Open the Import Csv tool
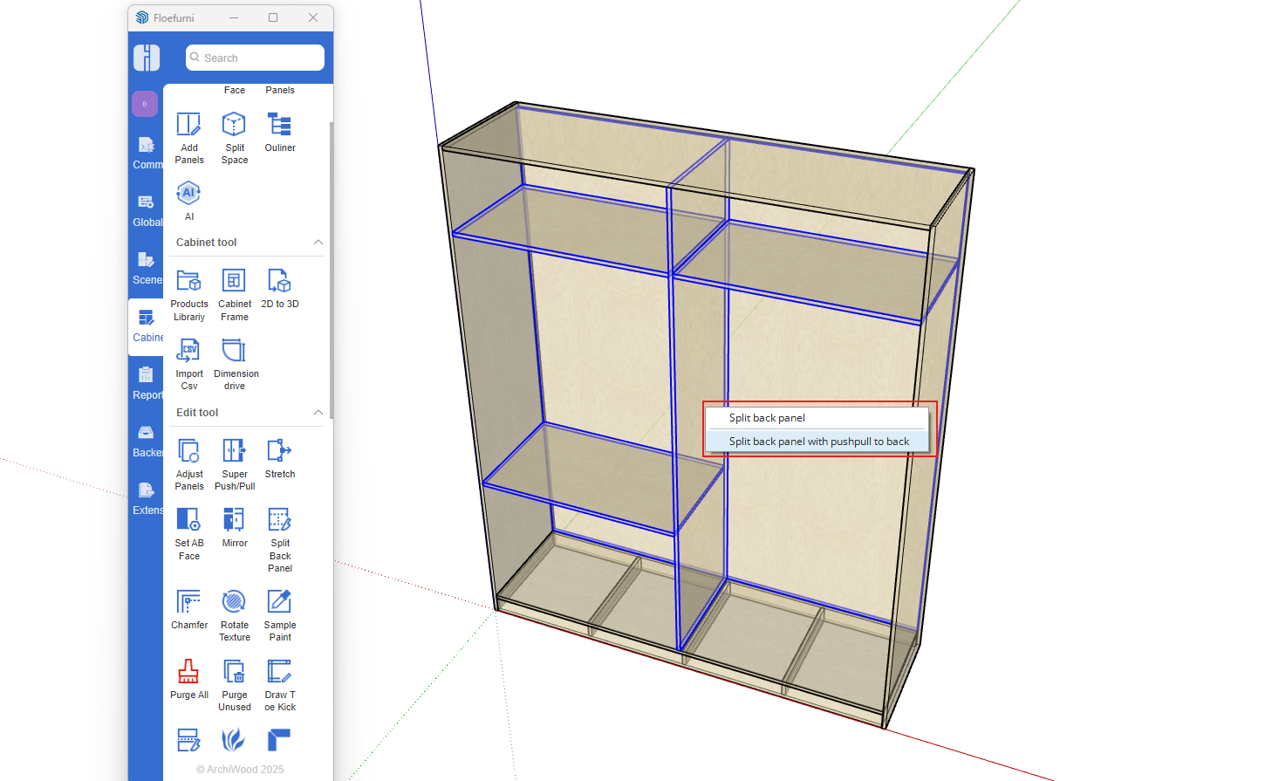This screenshot has width=1265, height=781. pyautogui.click(x=188, y=362)
